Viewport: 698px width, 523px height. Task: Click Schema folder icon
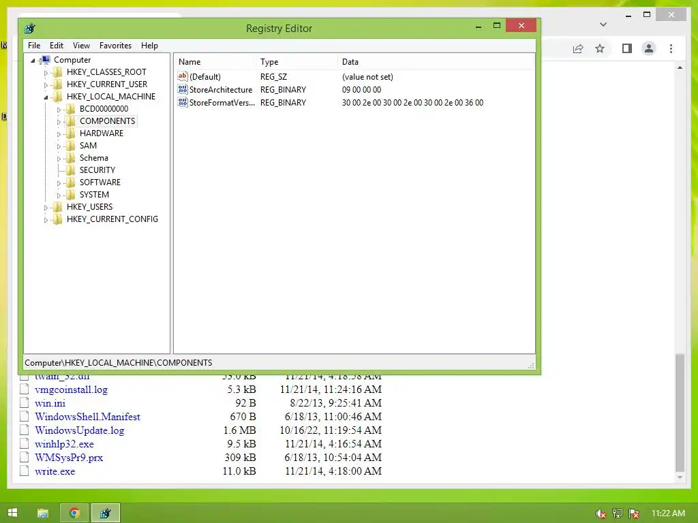pos(70,158)
